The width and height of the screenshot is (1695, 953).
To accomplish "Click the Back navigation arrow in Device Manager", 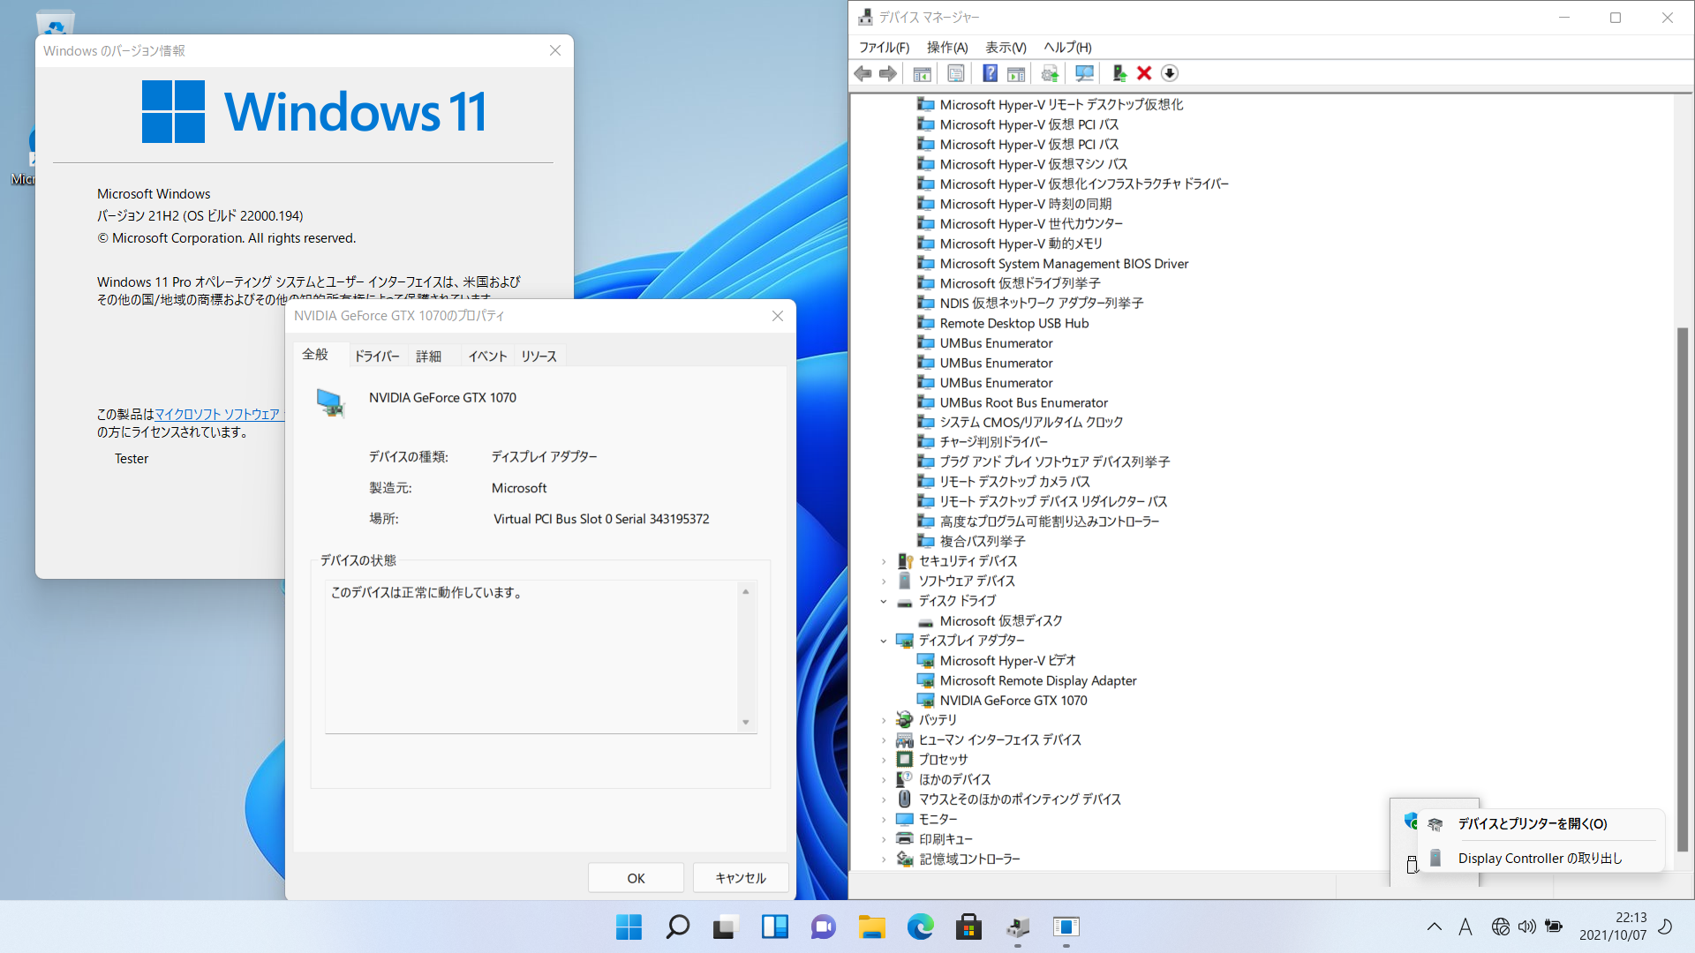I will [863, 73].
